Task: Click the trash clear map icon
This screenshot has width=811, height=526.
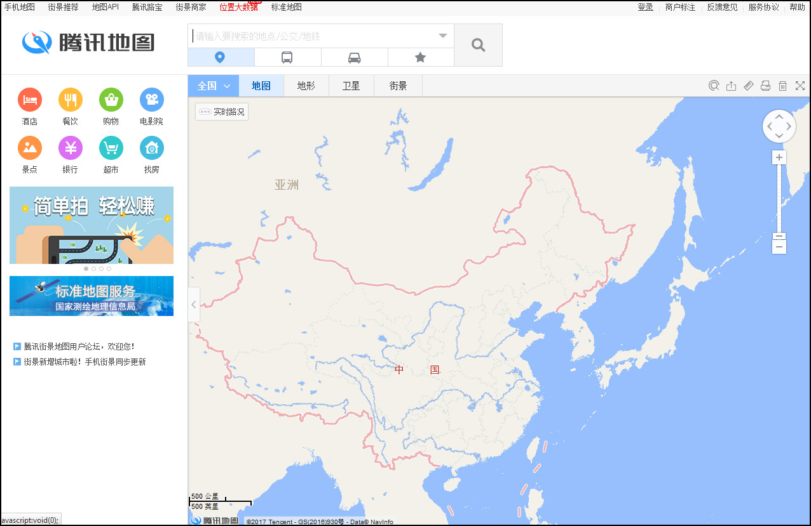Action: pos(783,86)
